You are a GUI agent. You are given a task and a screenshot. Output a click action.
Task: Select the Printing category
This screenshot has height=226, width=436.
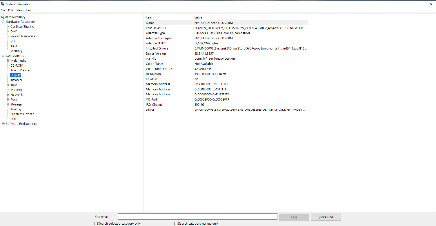click(x=16, y=109)
